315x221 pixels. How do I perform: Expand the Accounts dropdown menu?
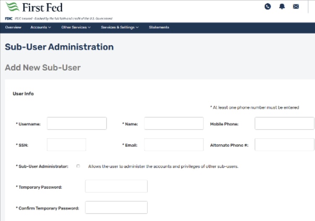(41, 27)
